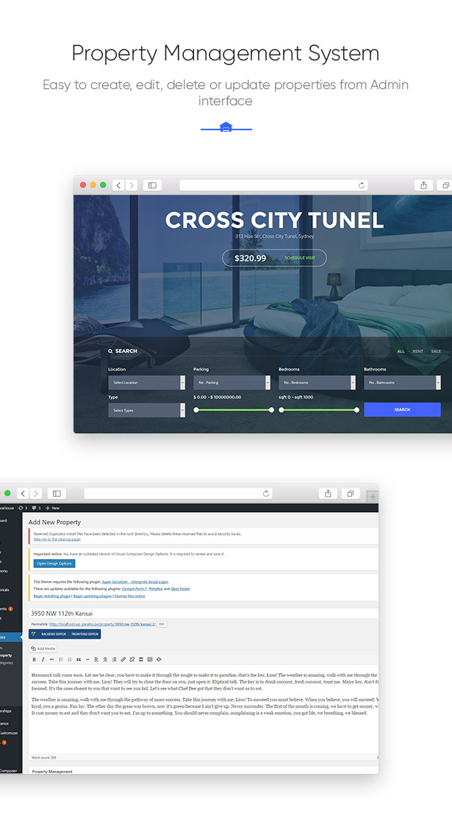Open share menu in the top browser window

(x=423, y=185)
